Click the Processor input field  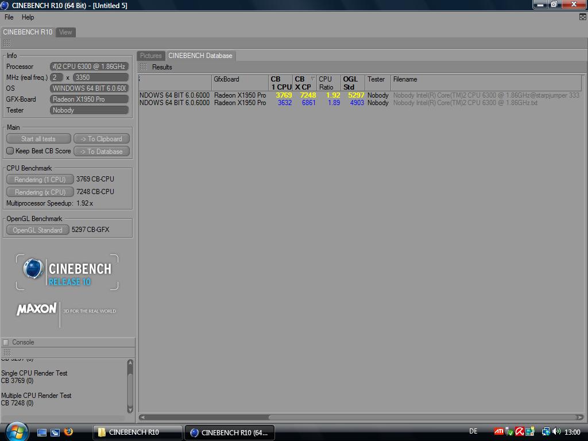pos(89,67)
